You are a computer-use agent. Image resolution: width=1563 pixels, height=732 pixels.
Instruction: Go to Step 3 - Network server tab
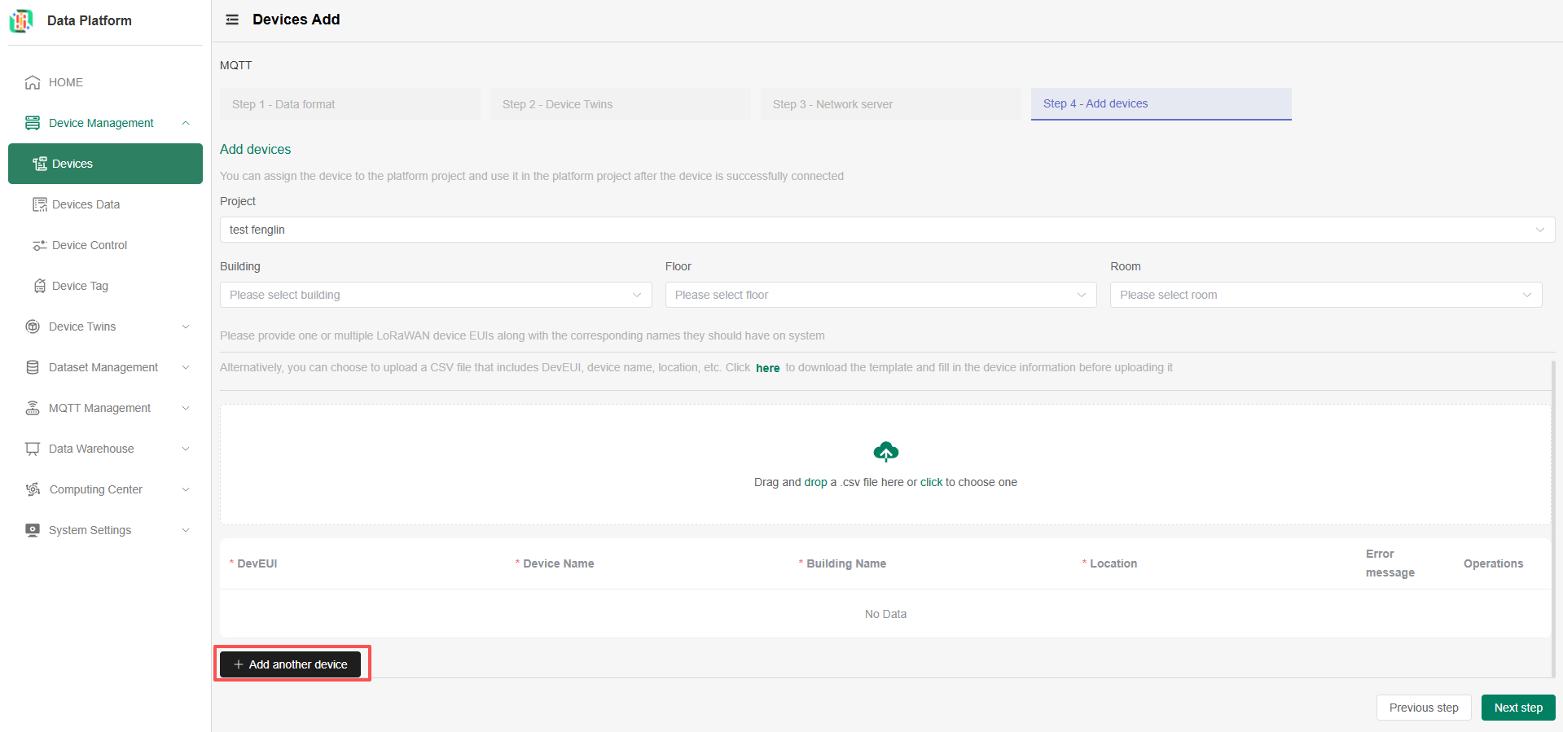click(x=891, y=104)
